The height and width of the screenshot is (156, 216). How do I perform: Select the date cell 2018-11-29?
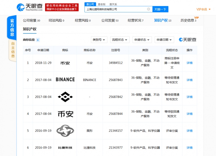43,63
